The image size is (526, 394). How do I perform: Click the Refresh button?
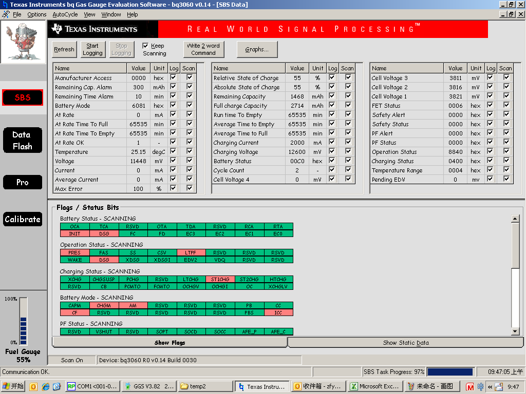point(64,49)
